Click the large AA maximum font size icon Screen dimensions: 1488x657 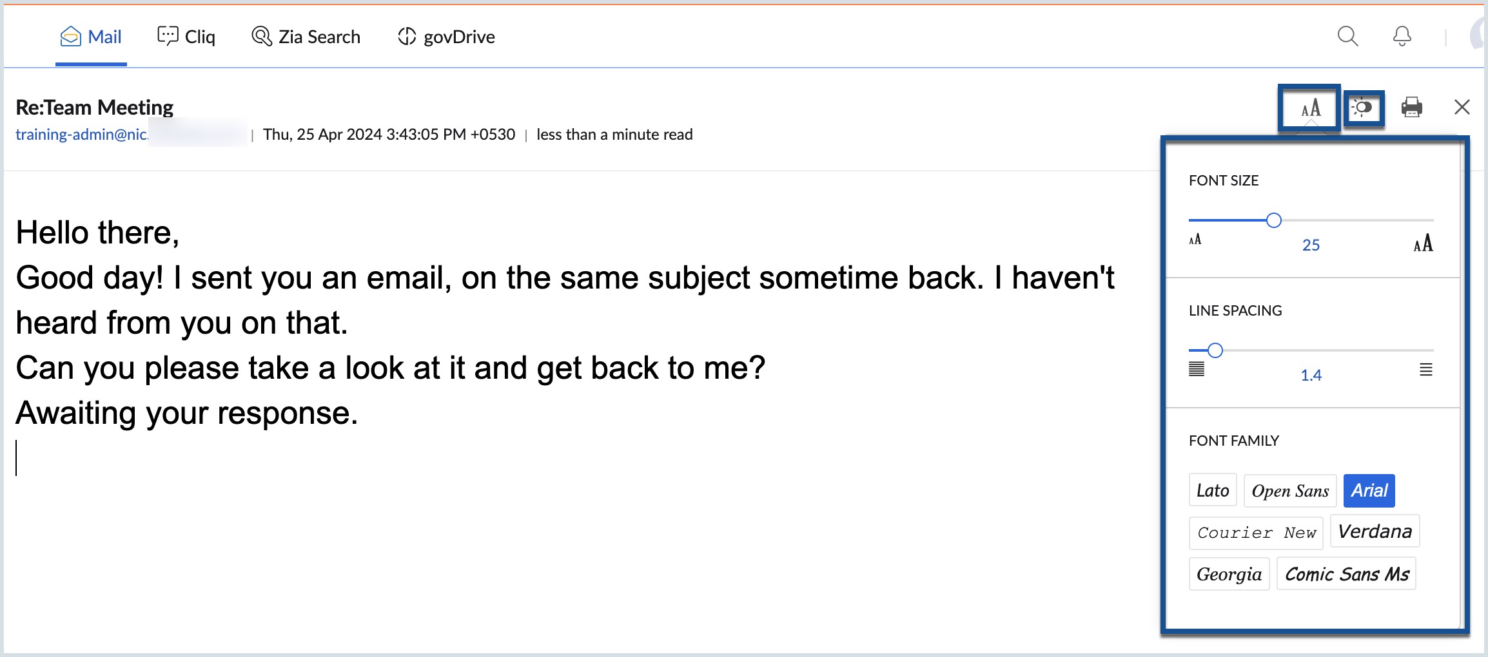[1423, 243]
